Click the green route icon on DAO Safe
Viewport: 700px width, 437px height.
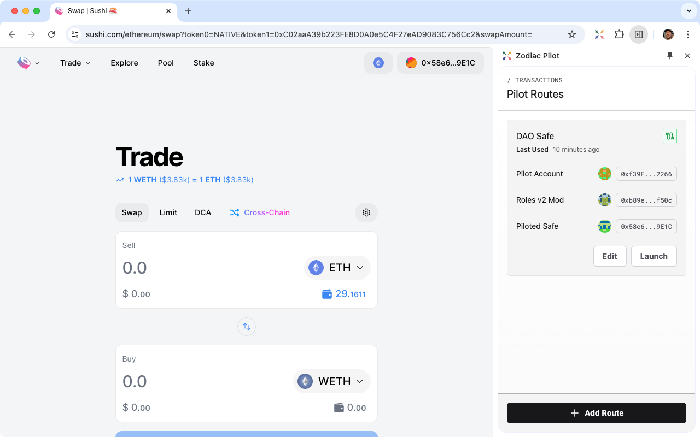pos(670,136)
